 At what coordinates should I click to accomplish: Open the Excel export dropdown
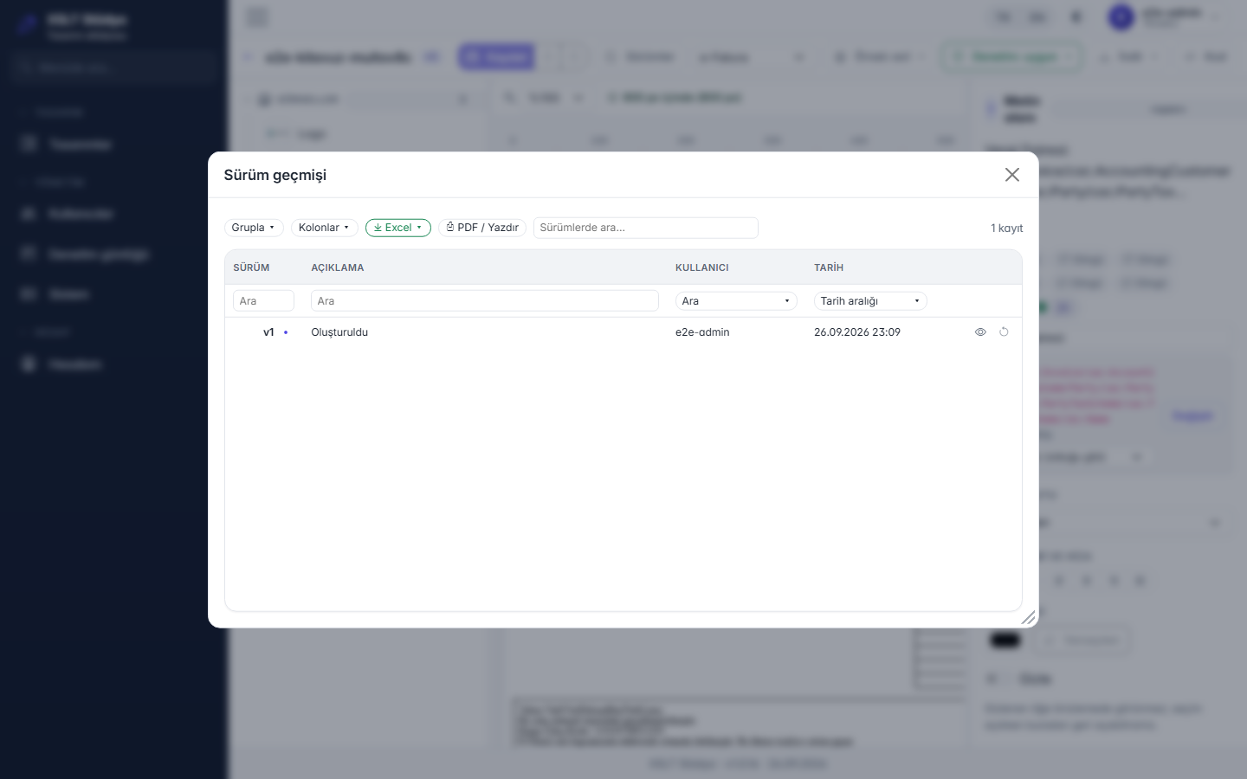(398, 228)
